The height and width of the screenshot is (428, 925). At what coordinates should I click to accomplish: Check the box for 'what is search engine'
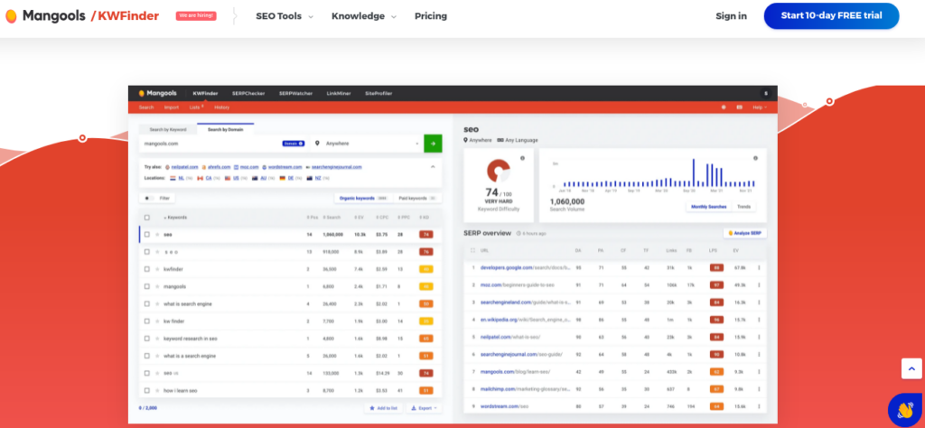point(147,303)
